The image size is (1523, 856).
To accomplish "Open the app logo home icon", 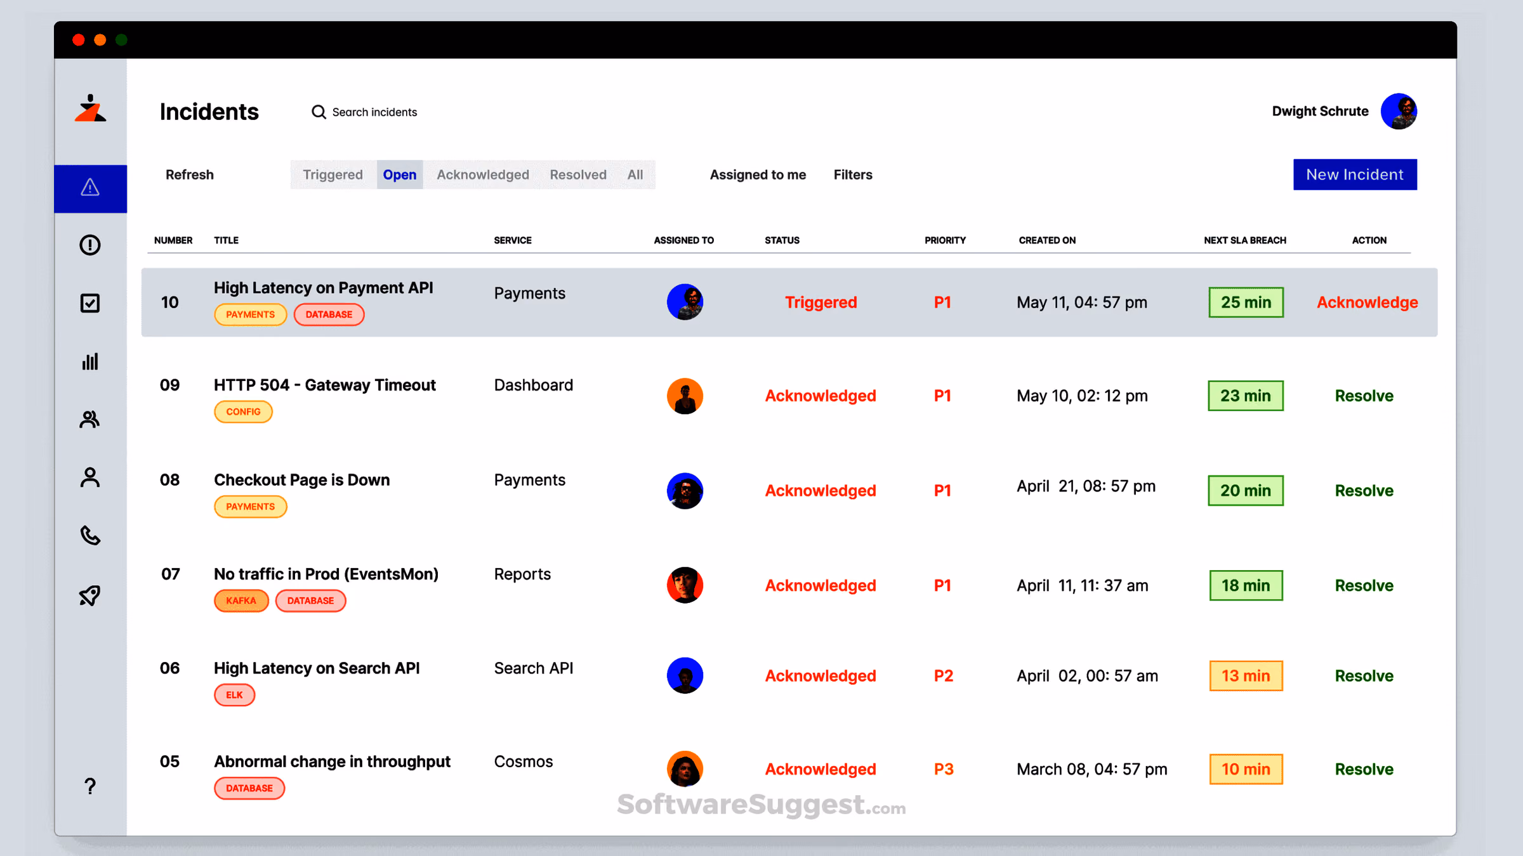I will [90, 108].
